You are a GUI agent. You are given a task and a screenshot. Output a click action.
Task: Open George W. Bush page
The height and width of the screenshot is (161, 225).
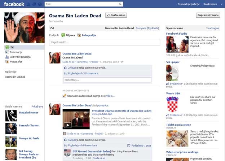tap(29, 138)
